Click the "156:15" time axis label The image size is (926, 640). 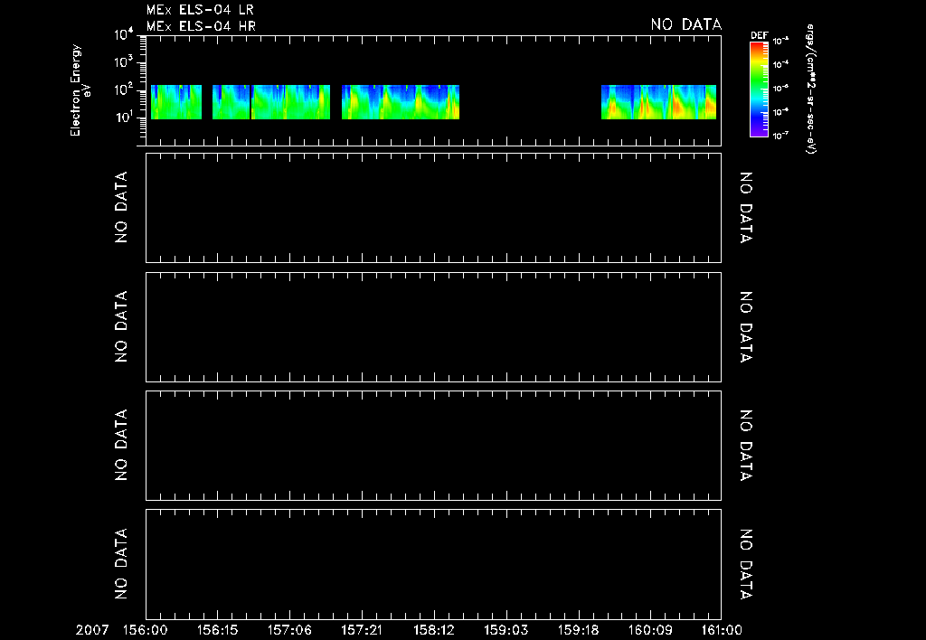217,630
